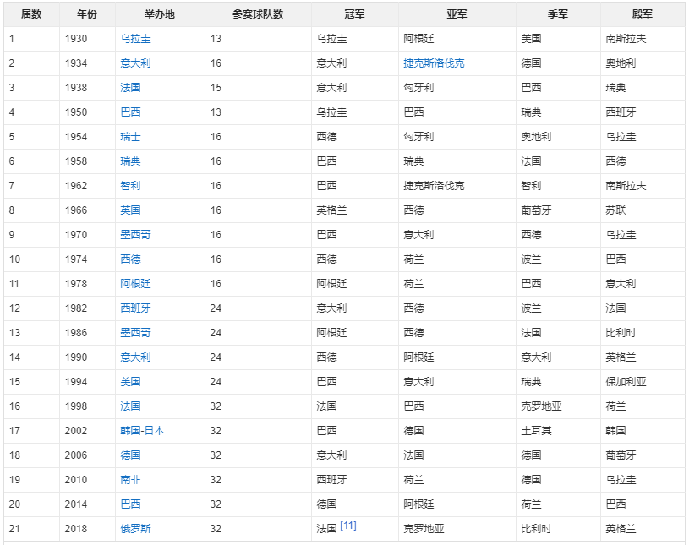Click champion 英格兰 in the 1966 row

coord(331,210)
